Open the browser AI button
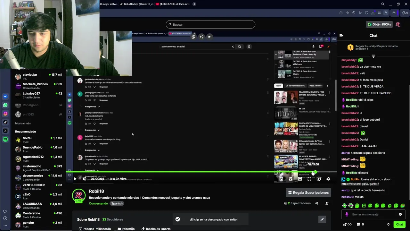Viewport: 410px width, 231px height. 405,13
